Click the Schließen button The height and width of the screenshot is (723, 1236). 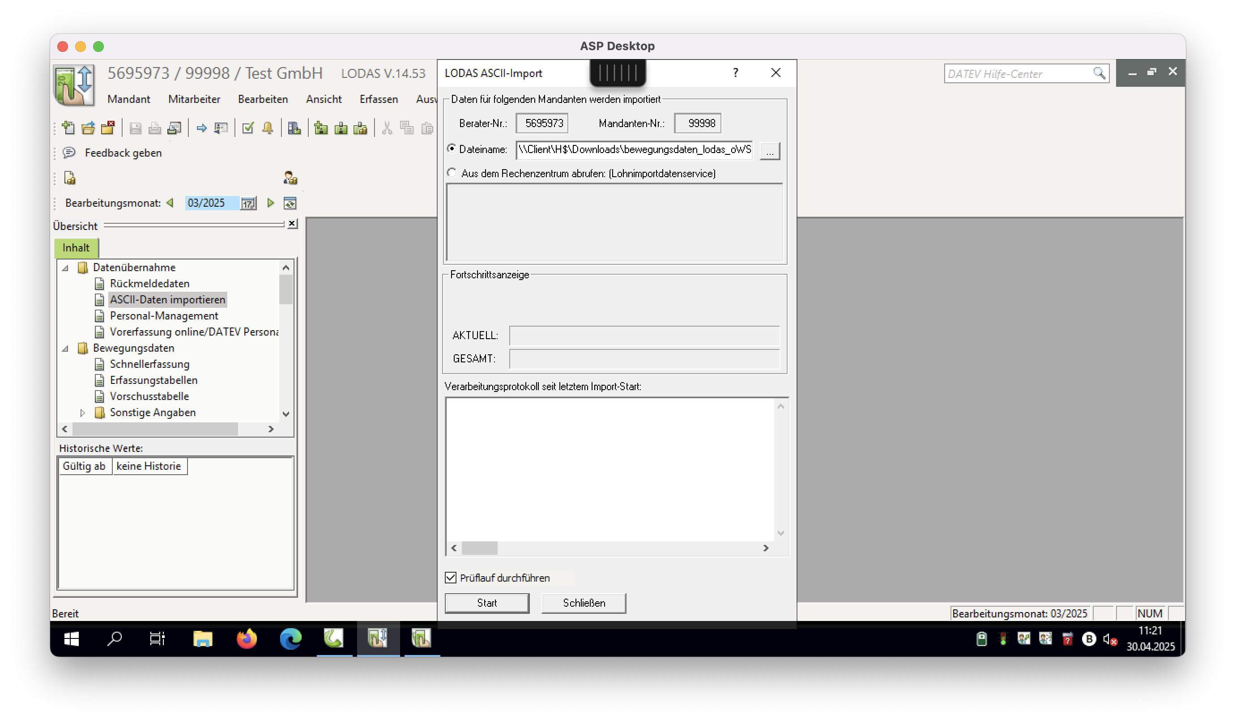pyautogui.click(x=584, y=603)
